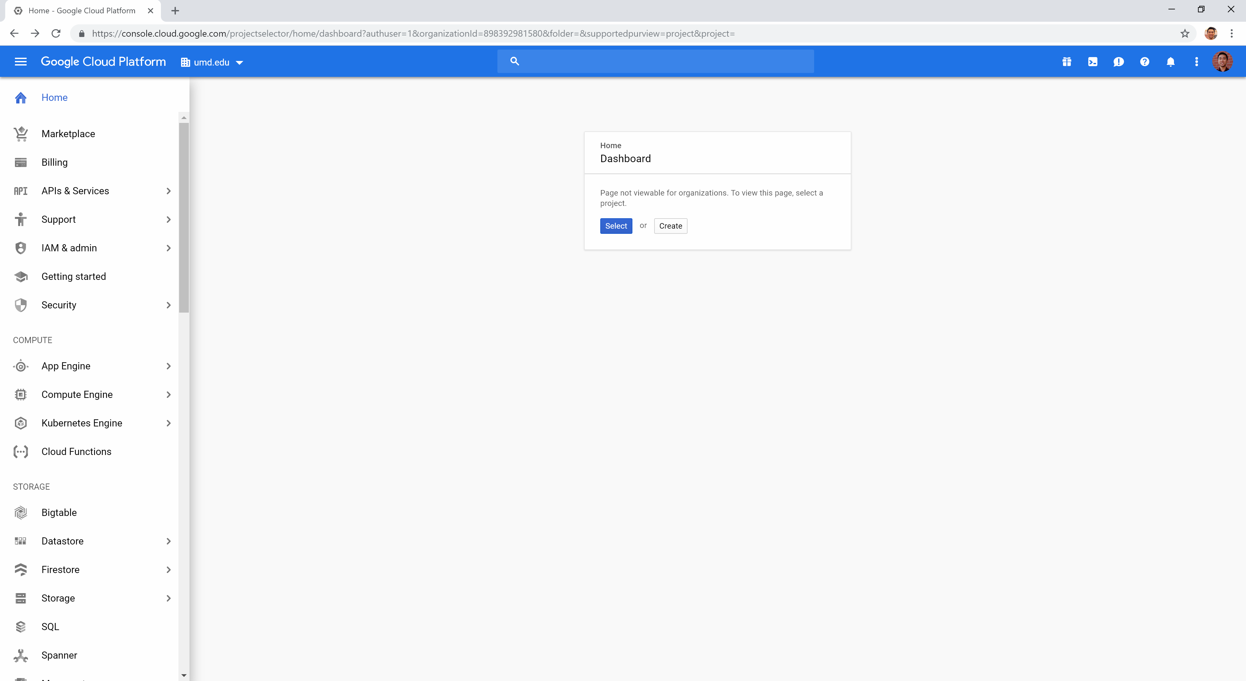Click the Create project button
The width and height of the screenshot is (1246, 681).
(670, 226)
